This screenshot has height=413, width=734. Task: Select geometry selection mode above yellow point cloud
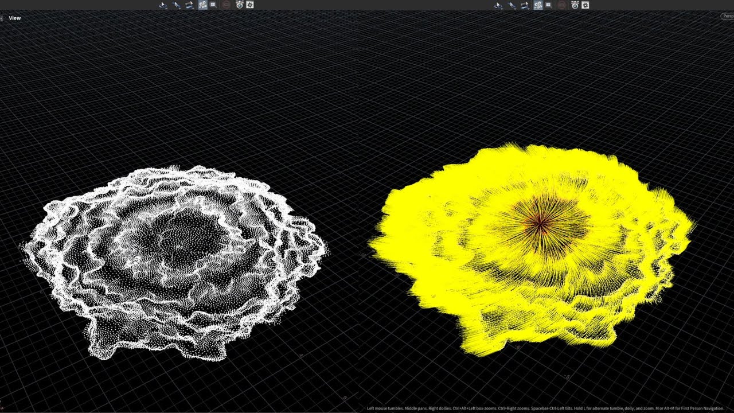pyautogui.click(x=512, y=5)
